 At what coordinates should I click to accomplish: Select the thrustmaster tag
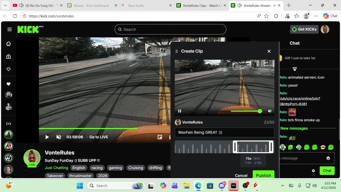[x=80, y=175]
